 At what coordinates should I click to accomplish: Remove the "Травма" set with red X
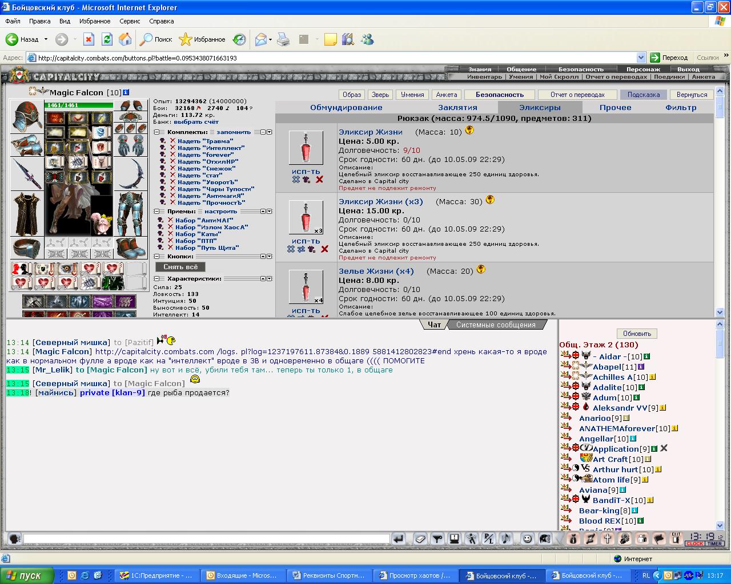coord(172,141)
